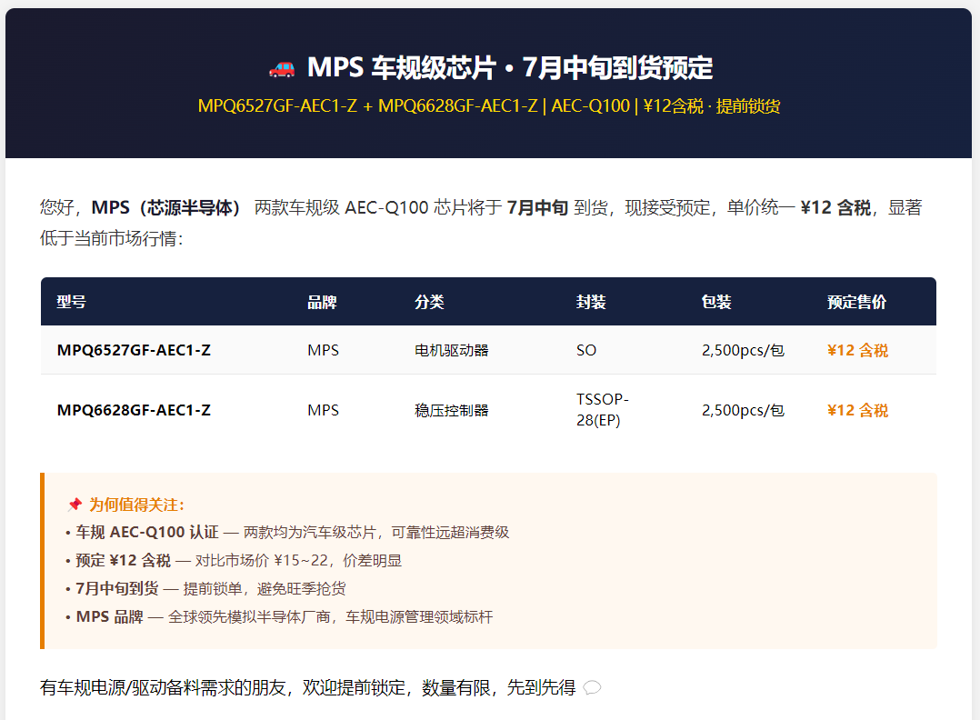Click the MPS 品牌 bullet line
This screenshot has width=980, height=720.
(279, 617)
